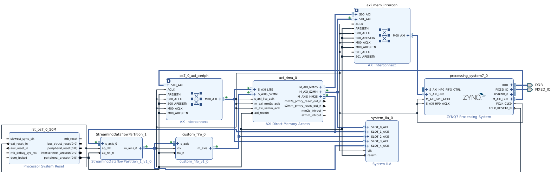551x178 pixels.
Task: Click debug marker beside m_axis_0 output
Action: pyautogui.click(x=147, y=147)
